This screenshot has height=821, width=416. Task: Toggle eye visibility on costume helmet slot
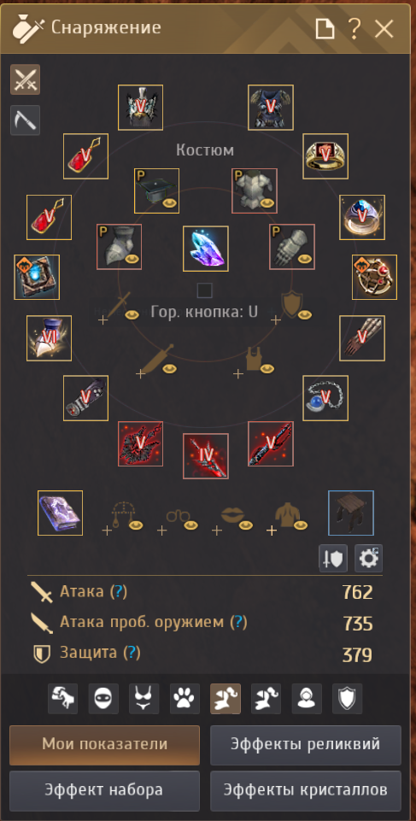click(x=168, y=203)
